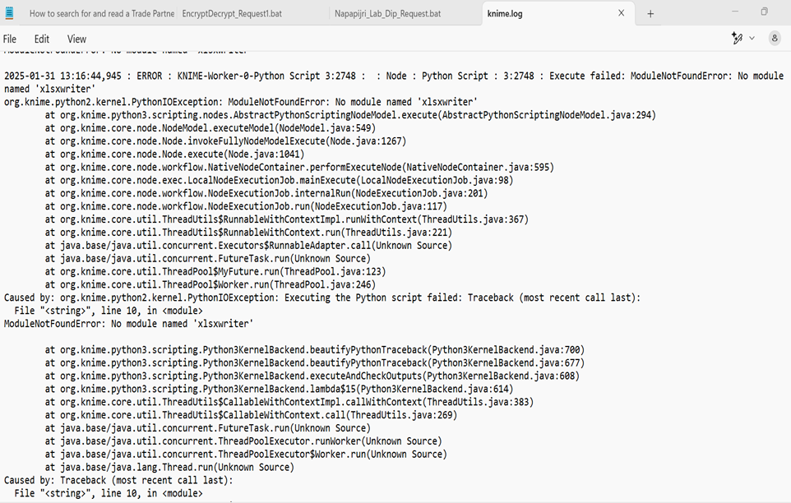Click the Node.invokeFullyNodeModelExecute stack line
This screenshot has height=503, width=791.
click(225, 141)
